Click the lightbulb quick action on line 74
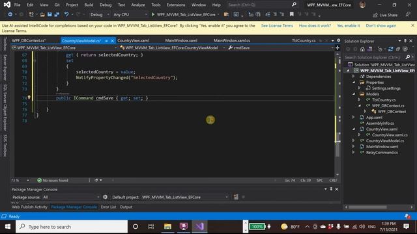Viewport: 417px width, 234px height. pos(29,97)
